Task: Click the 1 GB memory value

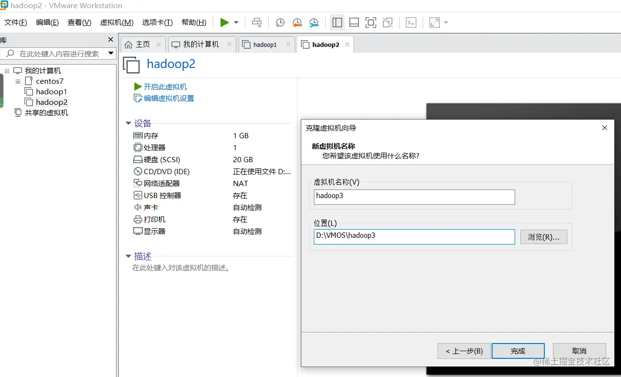Action: [x=241, y=136]
